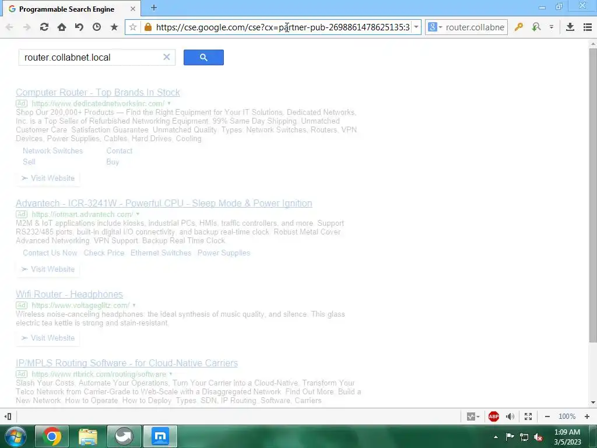This screenshot has width=597, height=448.
Task: Expand Advantech ad options arrow
Action: (138, 215)
